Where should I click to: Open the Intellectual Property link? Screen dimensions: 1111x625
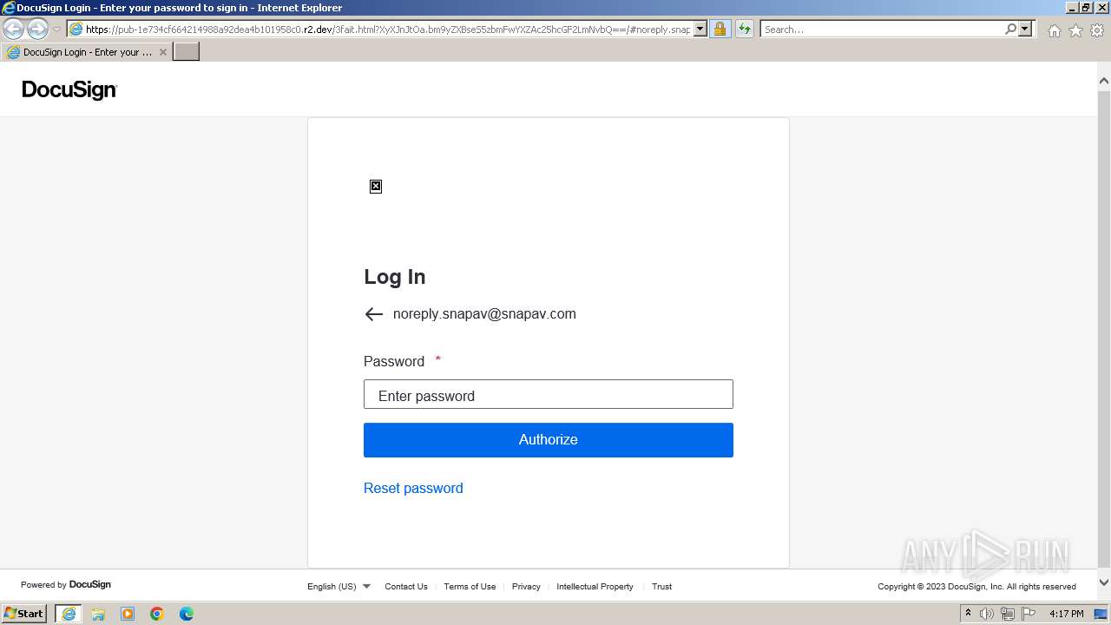click(x=595, y=586)
